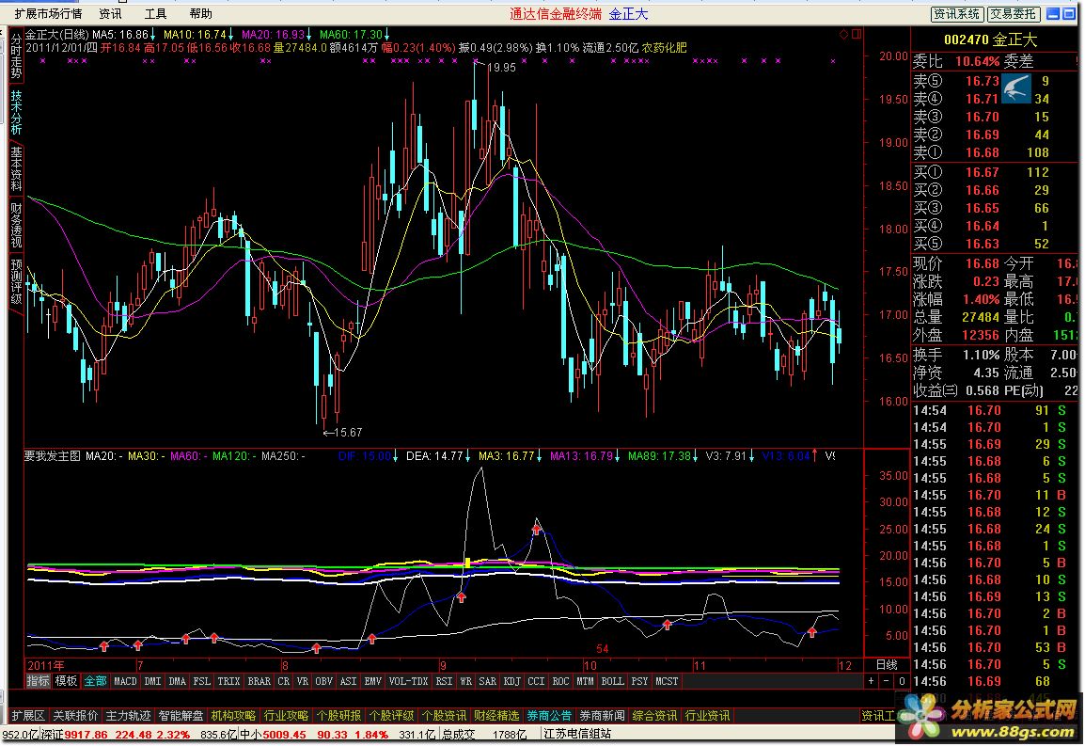
Task: Select the 指标 mode toggle
Action: [38, 682]
